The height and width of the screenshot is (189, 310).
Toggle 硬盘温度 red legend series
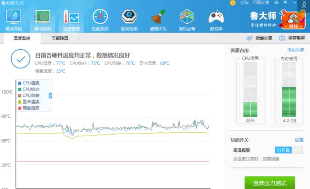coord(29,108)
